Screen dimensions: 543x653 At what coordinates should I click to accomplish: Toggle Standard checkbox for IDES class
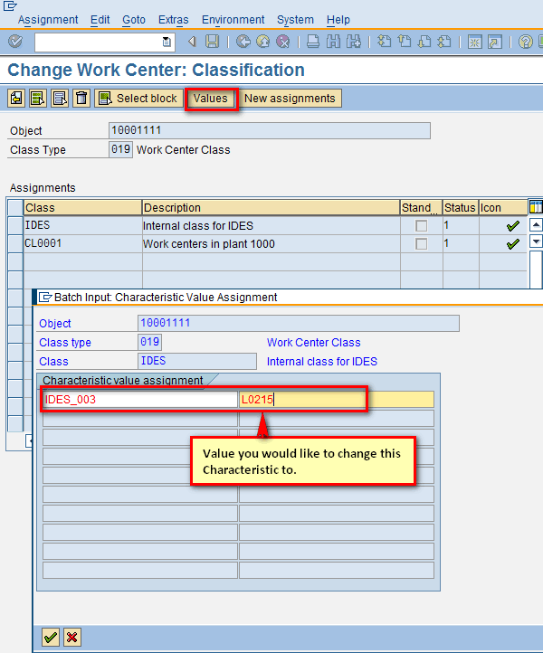pyautogui.click(x=421, y=225)
